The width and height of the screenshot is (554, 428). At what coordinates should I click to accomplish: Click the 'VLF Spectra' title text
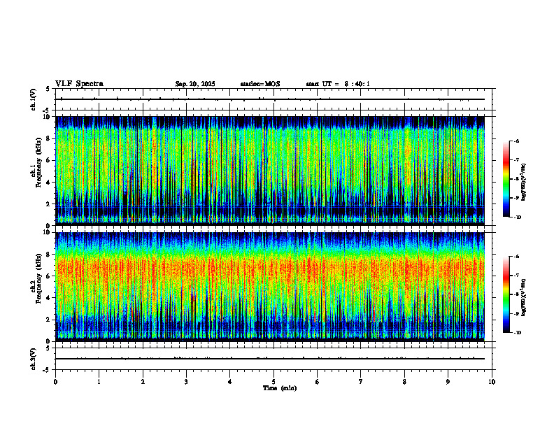(x=79, y=84)
